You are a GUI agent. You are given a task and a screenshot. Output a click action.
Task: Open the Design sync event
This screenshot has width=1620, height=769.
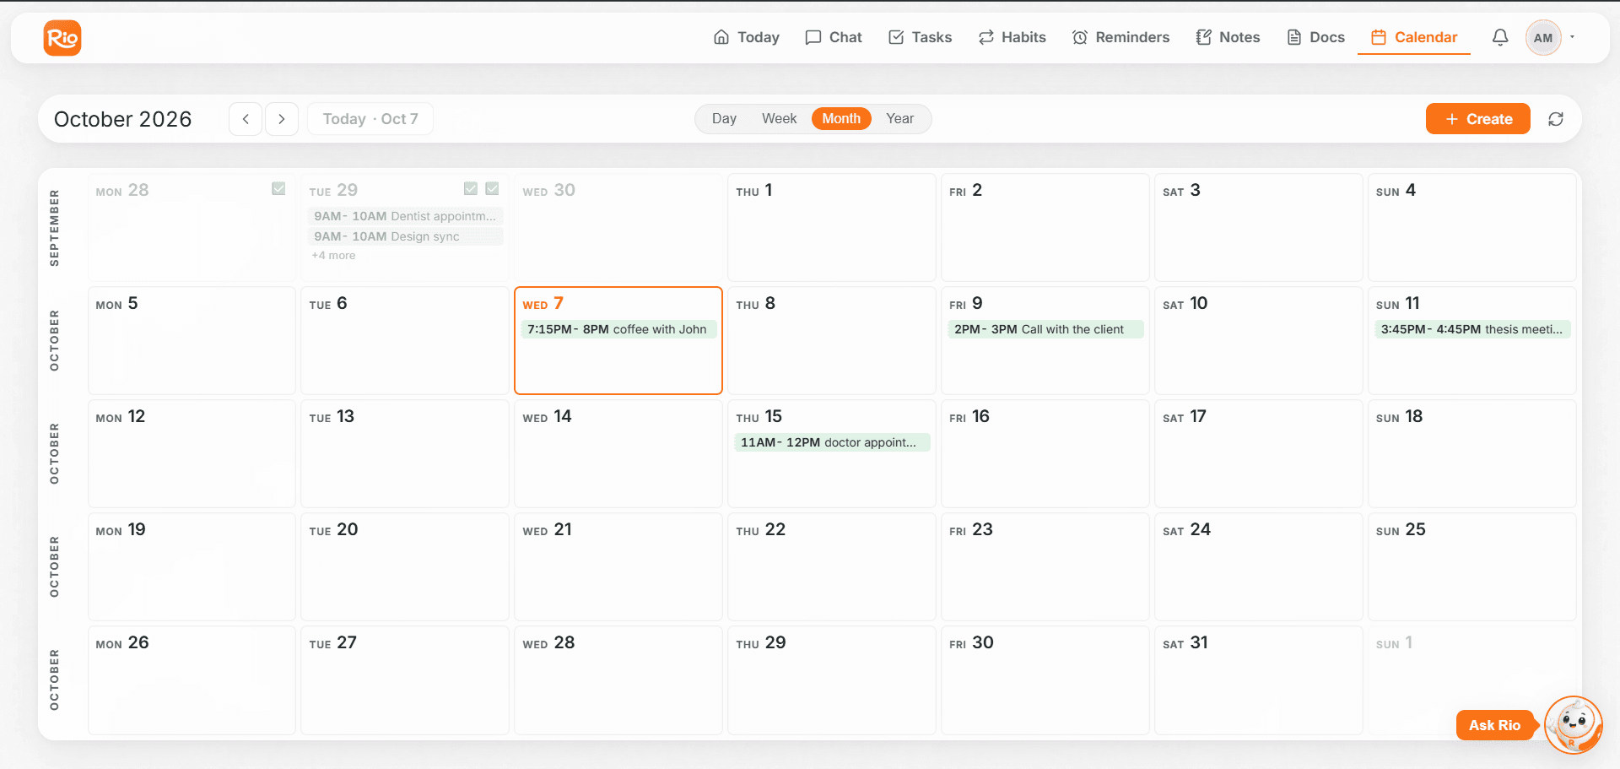405,236
